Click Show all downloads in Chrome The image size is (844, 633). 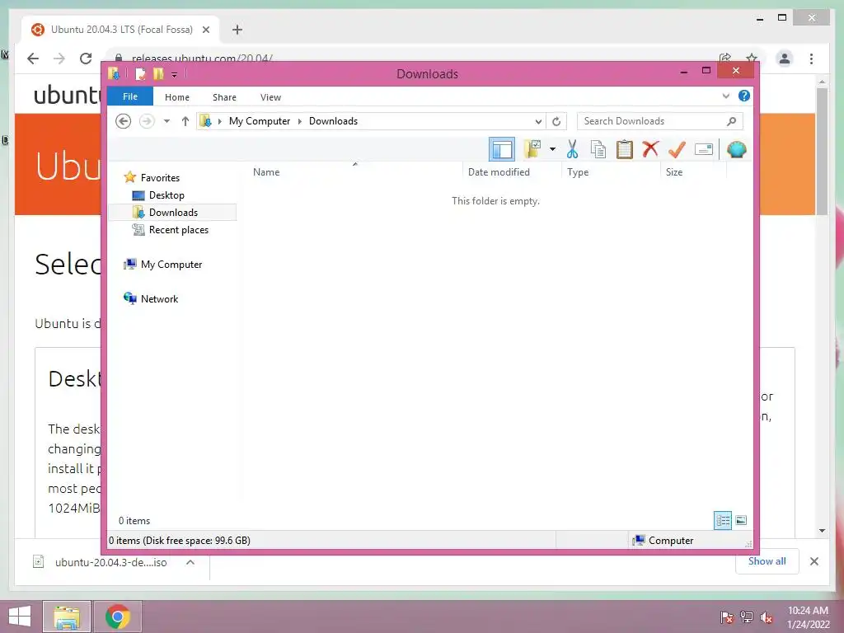[x=767, y=560]
